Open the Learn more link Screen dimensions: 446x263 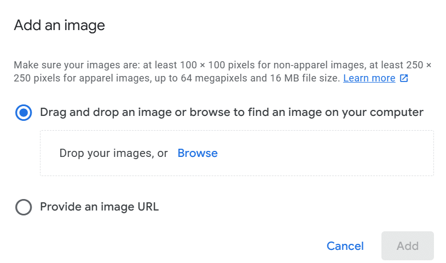pyautogui.click(x=369, y=78)
